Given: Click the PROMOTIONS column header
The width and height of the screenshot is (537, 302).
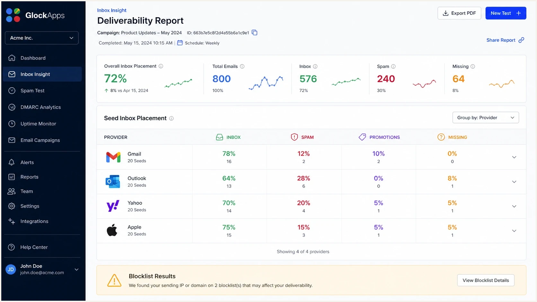Looking at the screenshot, I should tap(379, 137).
